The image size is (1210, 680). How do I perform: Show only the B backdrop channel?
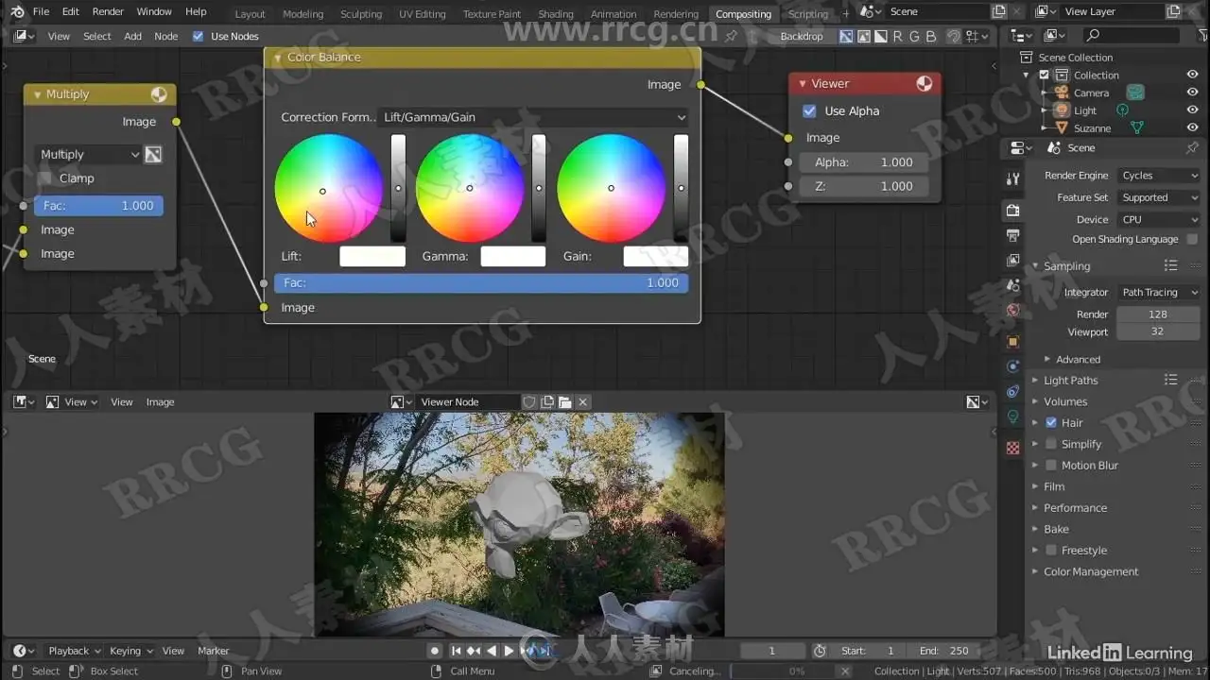tap(931, 36)
